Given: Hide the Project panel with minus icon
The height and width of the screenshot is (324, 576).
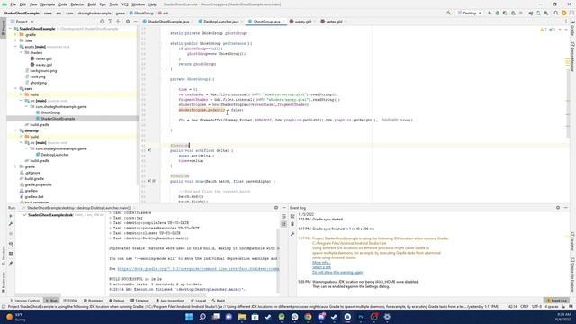Looking at the screenshot, I should click(135, 22).
